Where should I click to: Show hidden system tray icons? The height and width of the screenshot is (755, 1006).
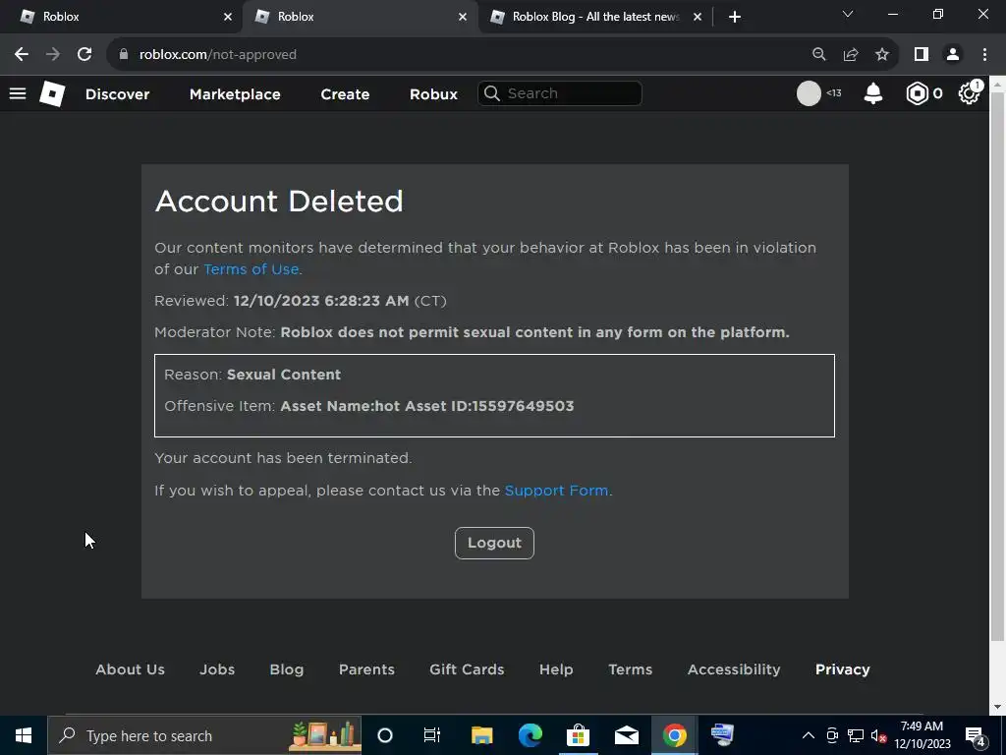[809, 735]
